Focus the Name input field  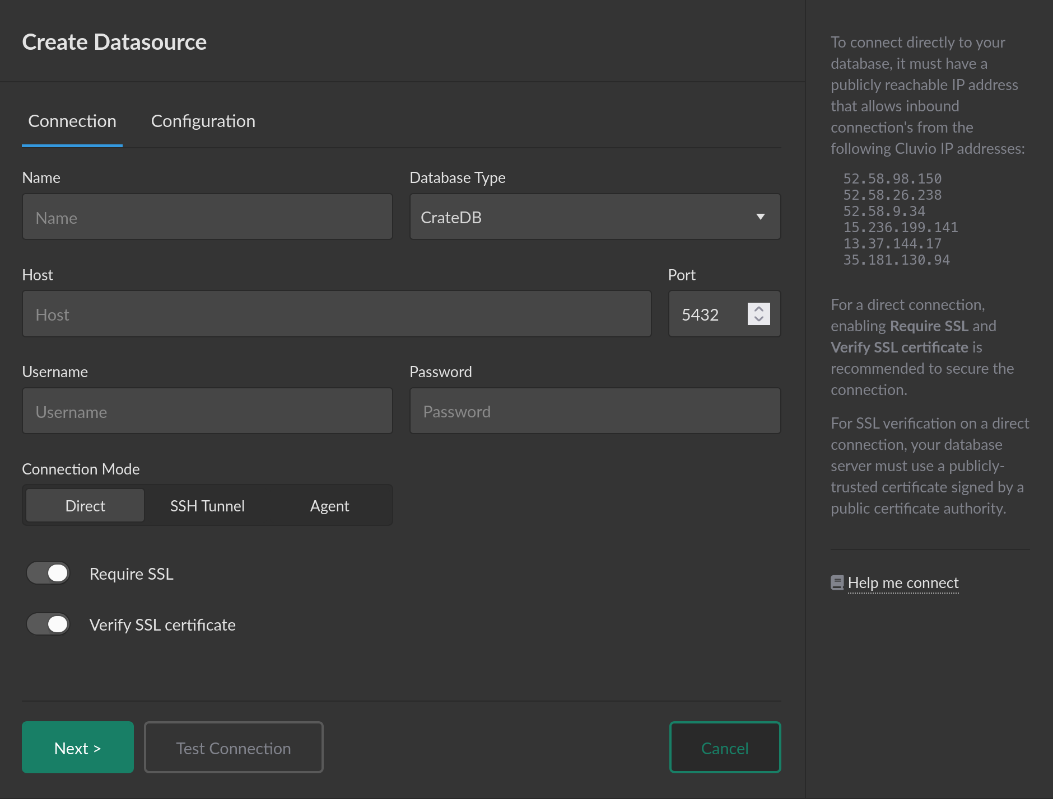207,217
